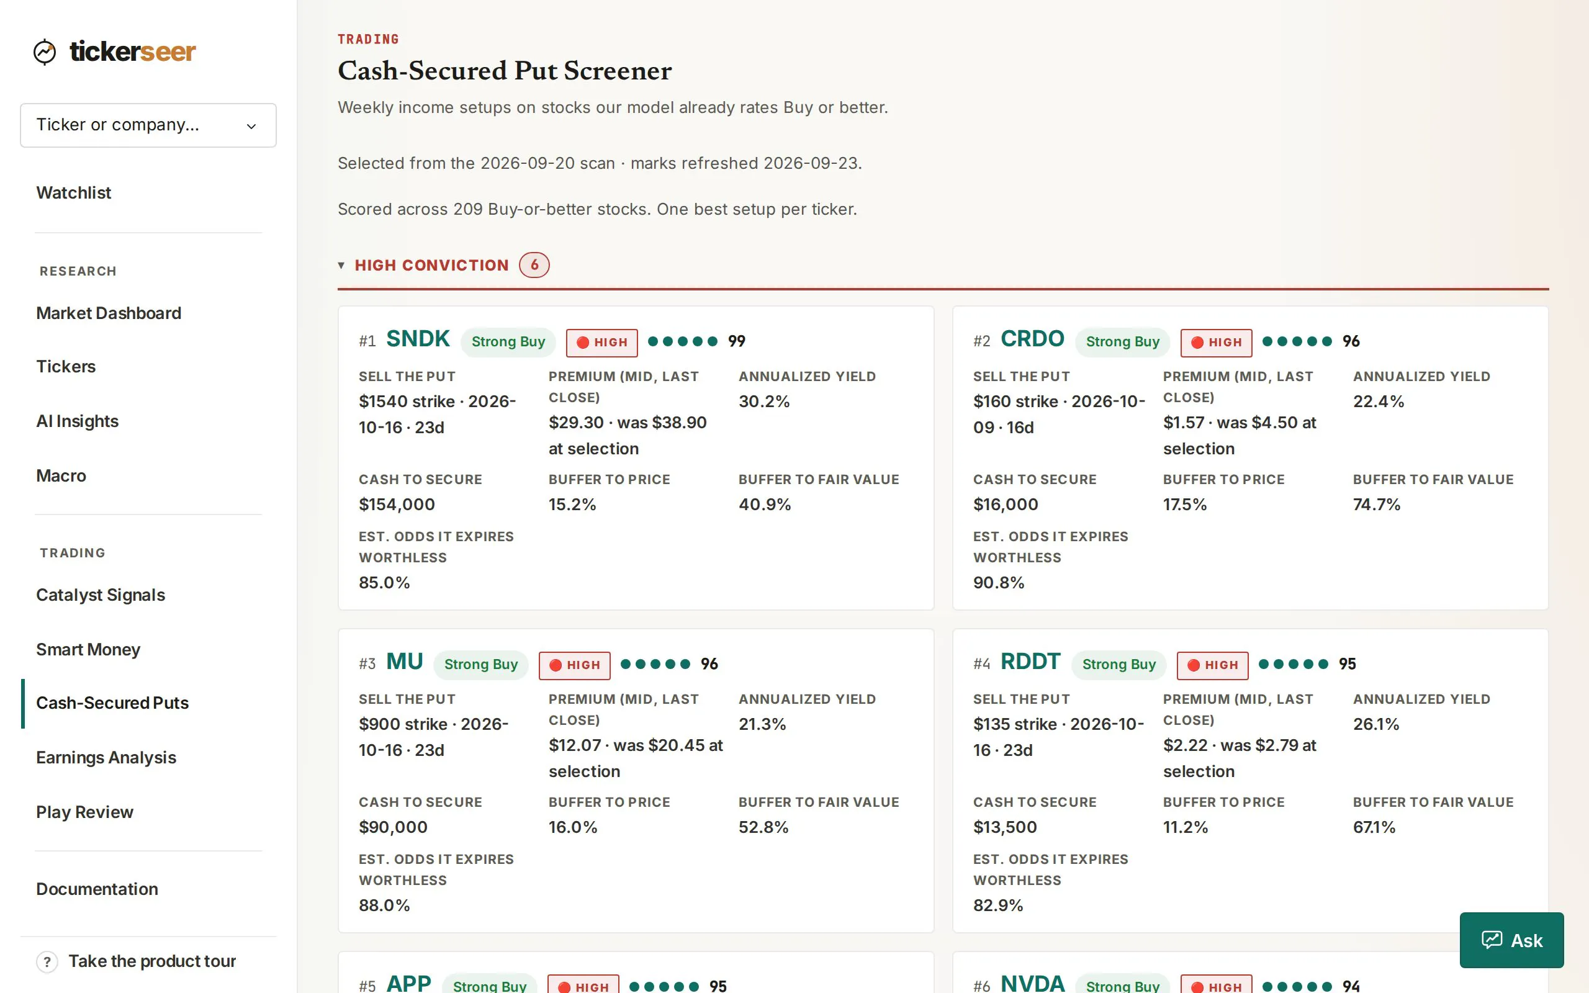Click the five-dot score rating for CRDO

click(x=1297, y=341)
